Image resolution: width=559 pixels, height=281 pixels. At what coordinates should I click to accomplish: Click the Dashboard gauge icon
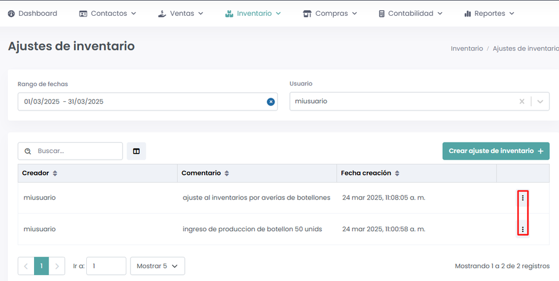pyautogui.click(x=12, y=13)
